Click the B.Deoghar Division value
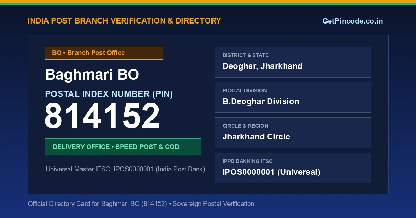The image size is (416, 218). tap(261, 101)
